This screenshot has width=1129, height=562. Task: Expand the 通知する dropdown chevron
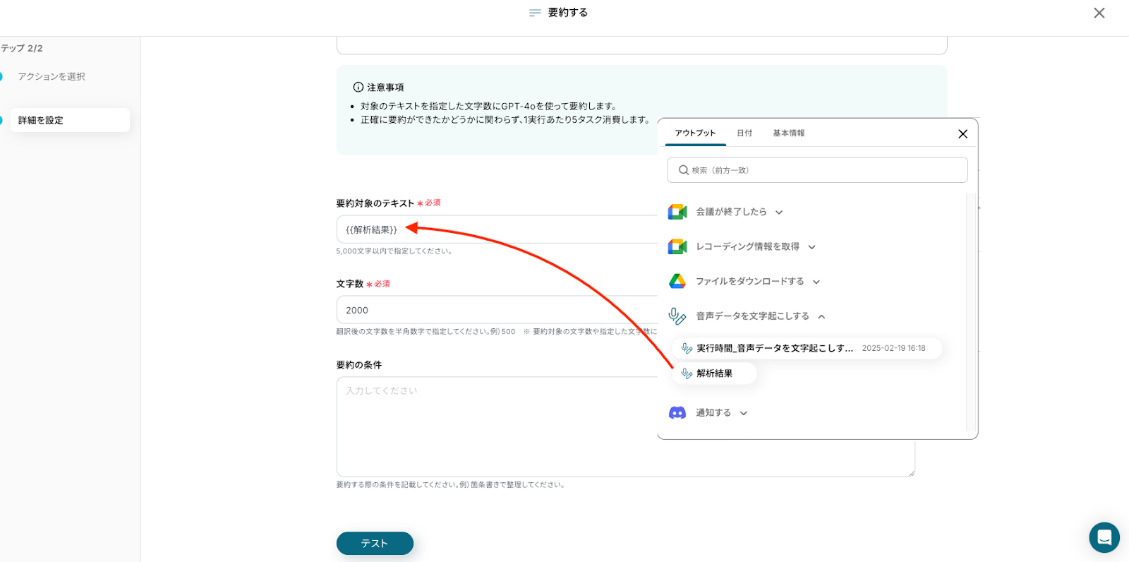744,414
